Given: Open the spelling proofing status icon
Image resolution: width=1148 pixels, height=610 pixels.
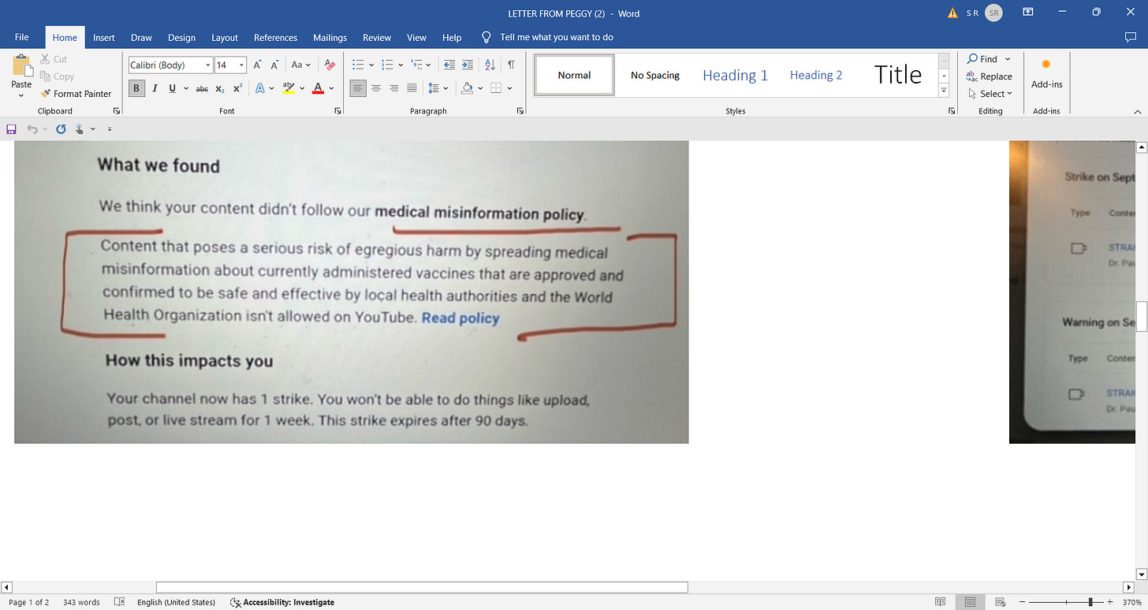Looking at the screenshot, I should [119, 602].
